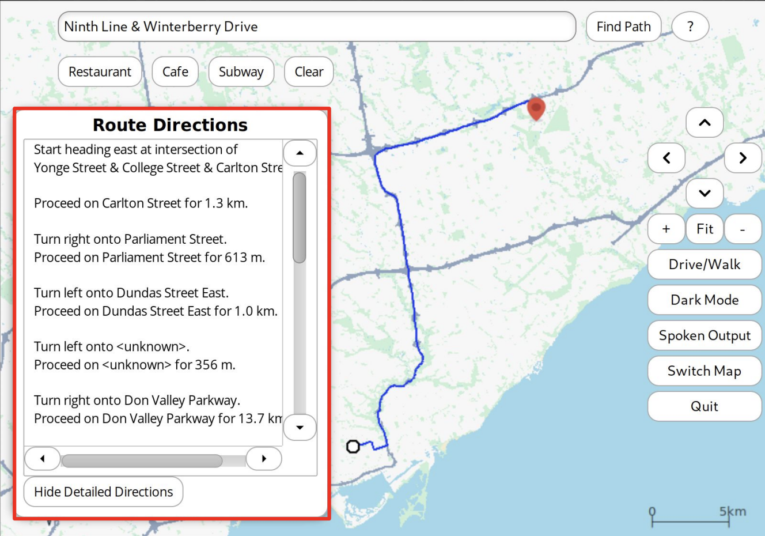Enable Dark Mode
Image resolution: width=765 pixels, height=536 pixels.
pyautogui.click(x=704, y=300)
